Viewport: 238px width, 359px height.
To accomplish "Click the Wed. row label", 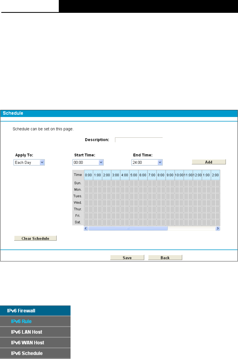I will point(78,203).
